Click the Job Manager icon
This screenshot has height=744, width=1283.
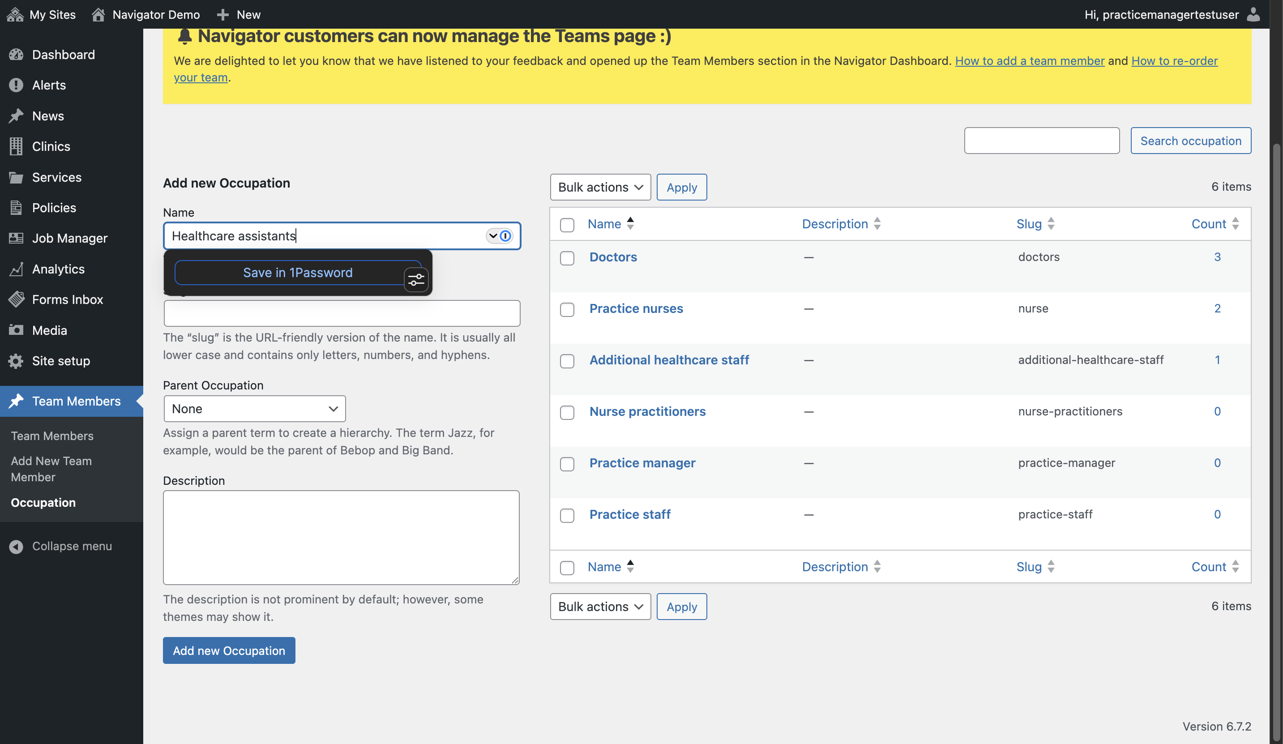tap(16, 238)
